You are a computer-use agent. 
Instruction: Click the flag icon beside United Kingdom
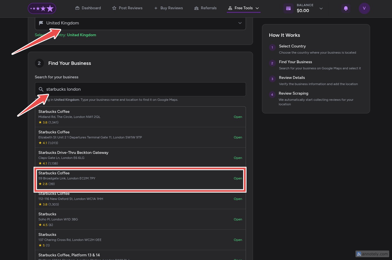click(x=41, y=23)
